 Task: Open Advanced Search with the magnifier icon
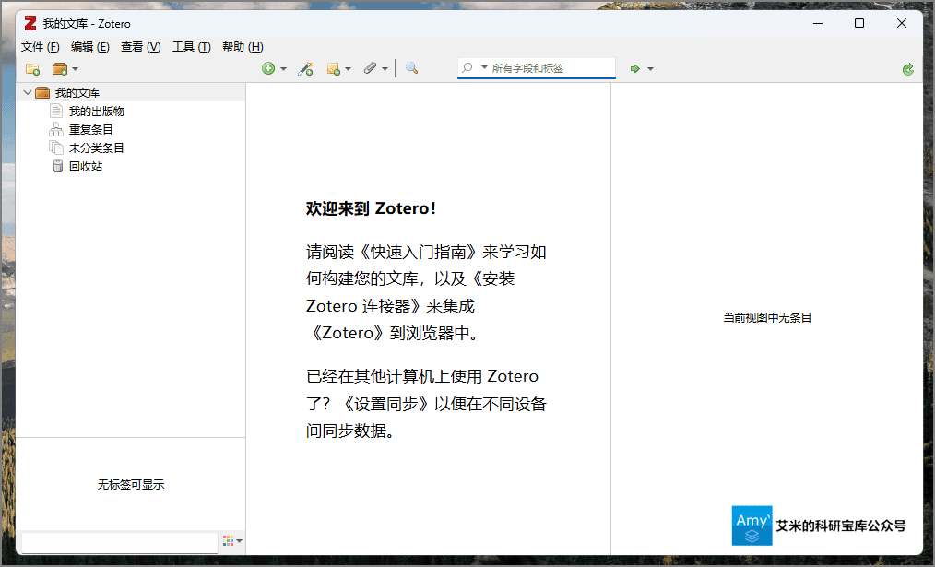[x=411, y=68]
